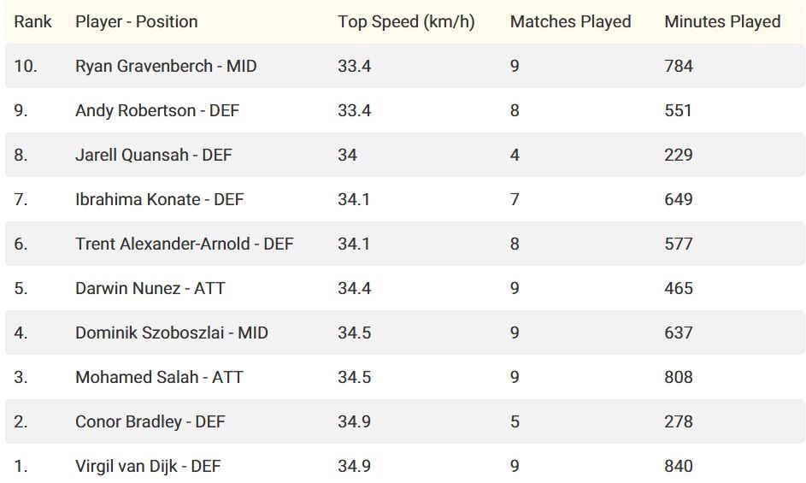Select Mohamed Salah - ATT entry
Viewport: 806px width, 483px height.
(x=159, y=377)
